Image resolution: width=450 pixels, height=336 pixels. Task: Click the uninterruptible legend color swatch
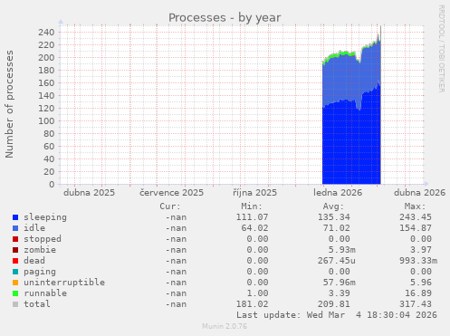tap(15, 283)
